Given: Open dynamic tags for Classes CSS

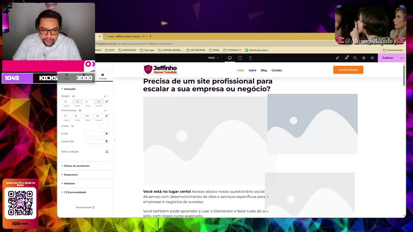Looking at the screenshot, I should coord(106,141).
